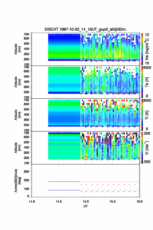This screenshot has width=153, height=230.
Task: Click the Te [K] color bar
Action: pos(142,82)
